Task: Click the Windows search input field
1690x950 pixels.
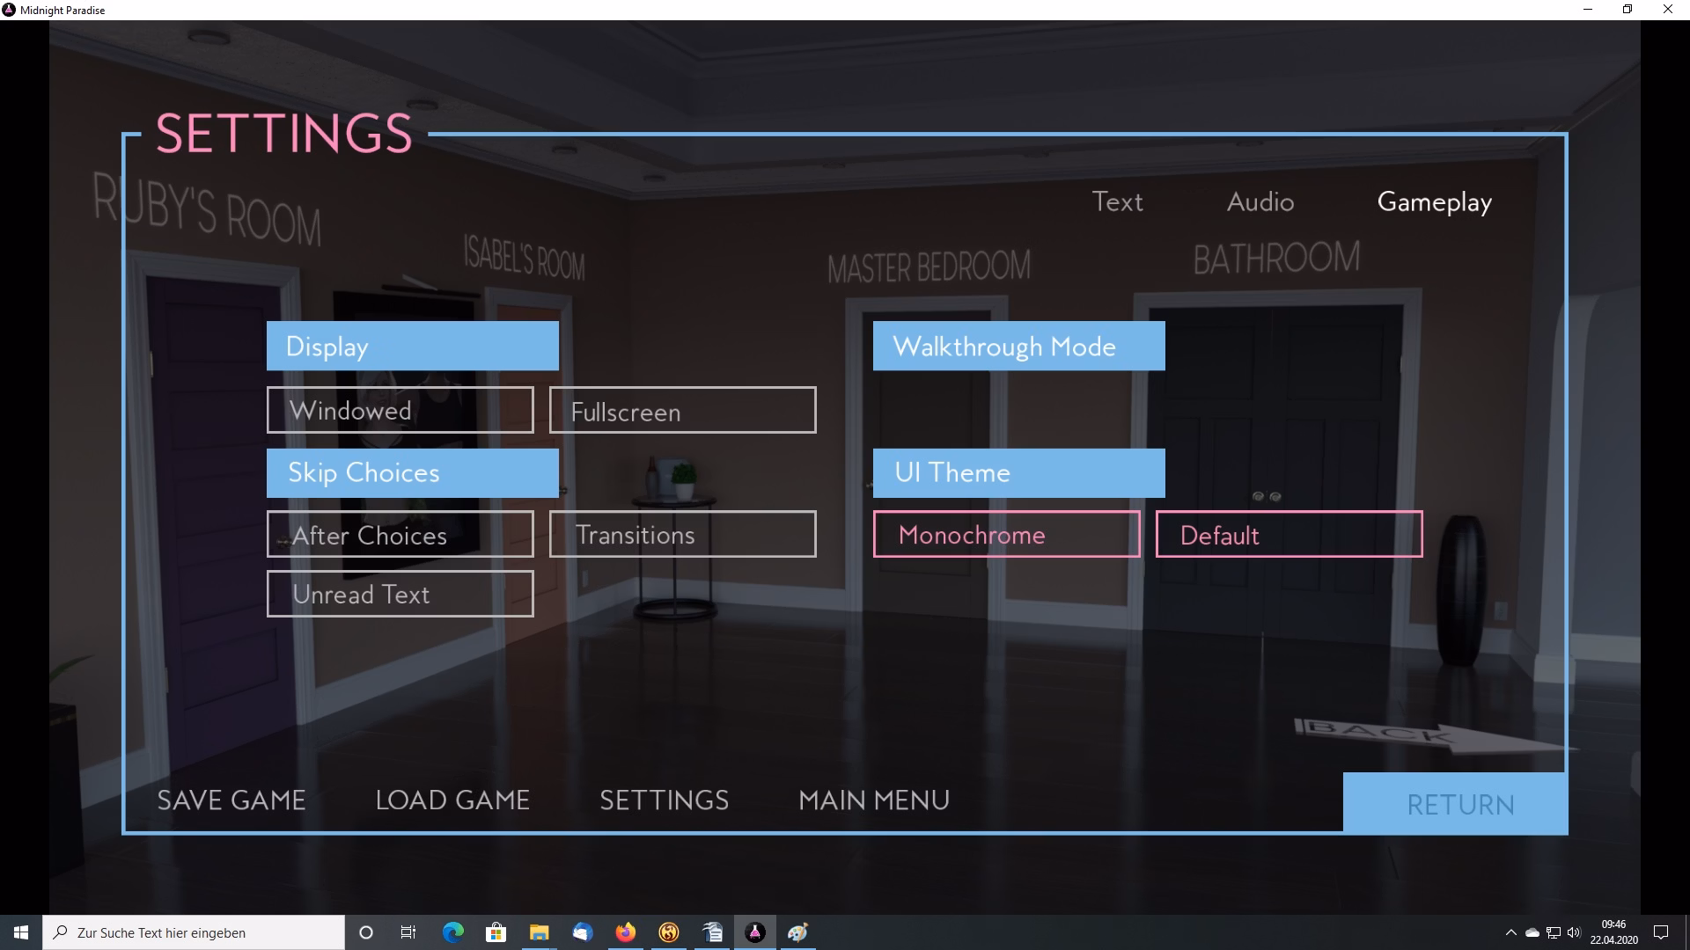Action: pos(194,932)
